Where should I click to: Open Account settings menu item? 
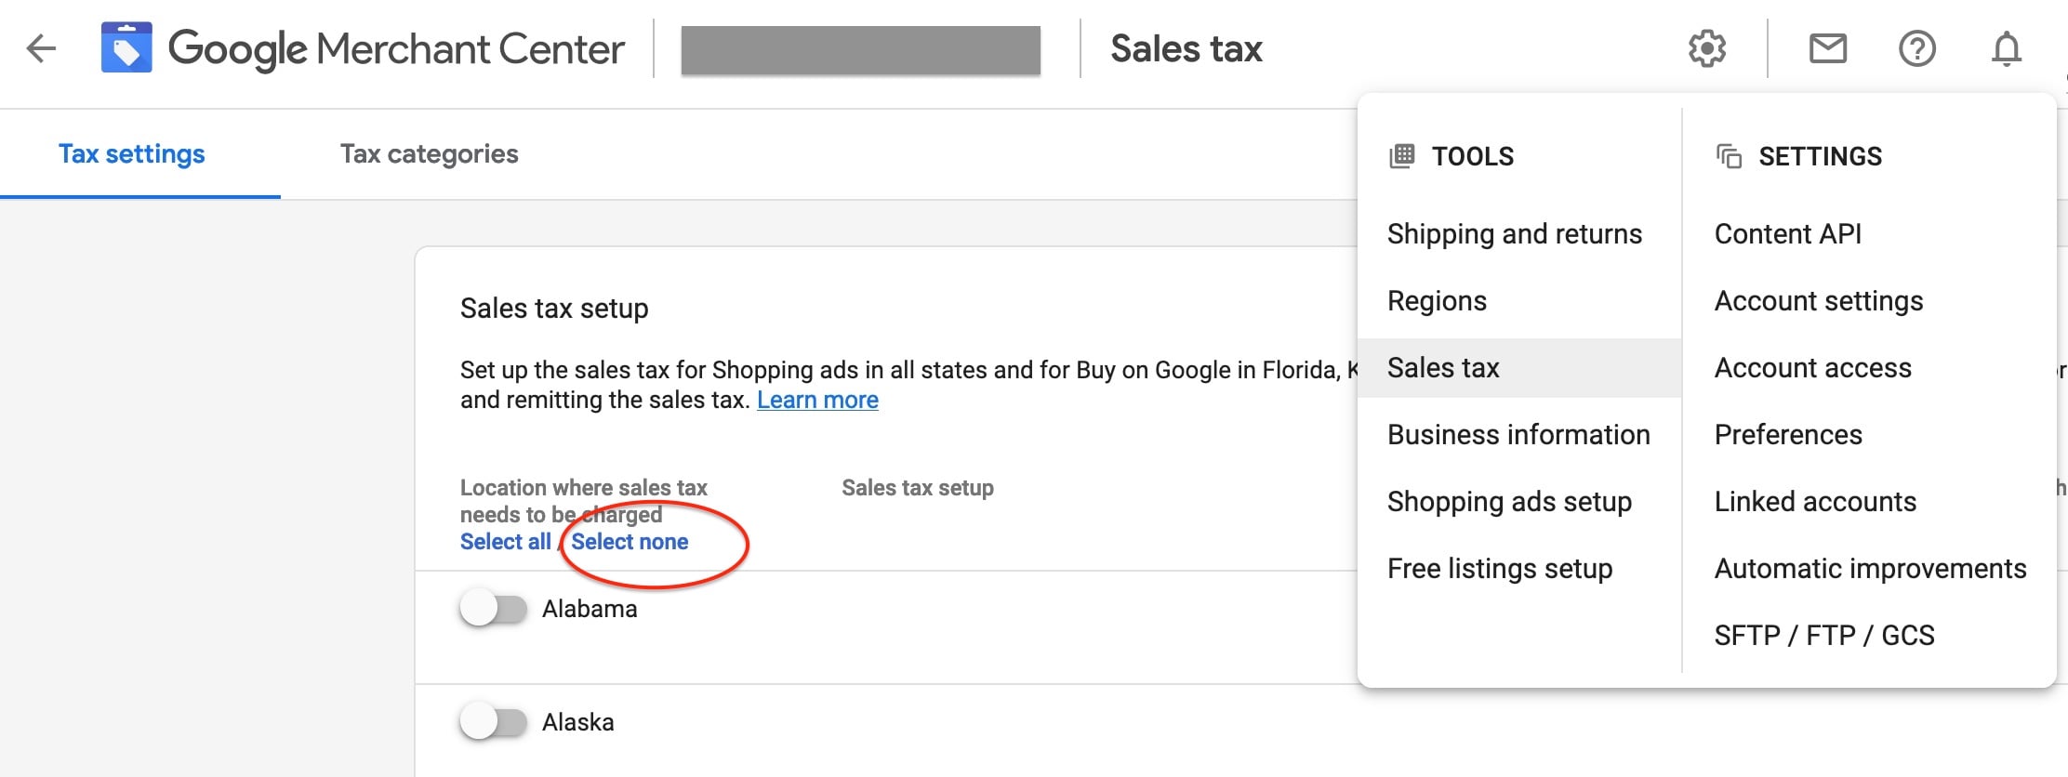pyautogui.click(x=1819, y=301)
